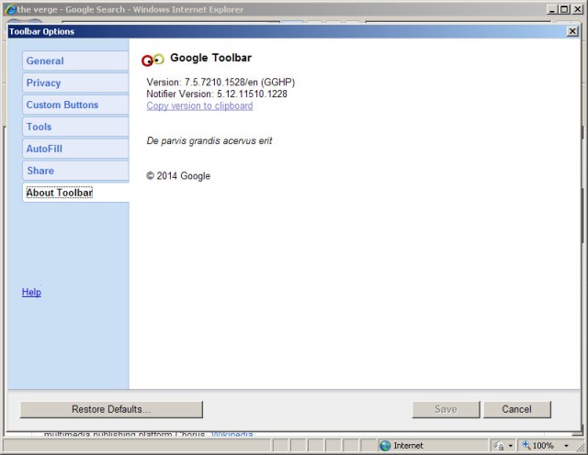Click the Notifier Version 5.12.11510.1228 text
Image resolution: width=588 pixels, height=455 pixels.
(x=217, y=94)
